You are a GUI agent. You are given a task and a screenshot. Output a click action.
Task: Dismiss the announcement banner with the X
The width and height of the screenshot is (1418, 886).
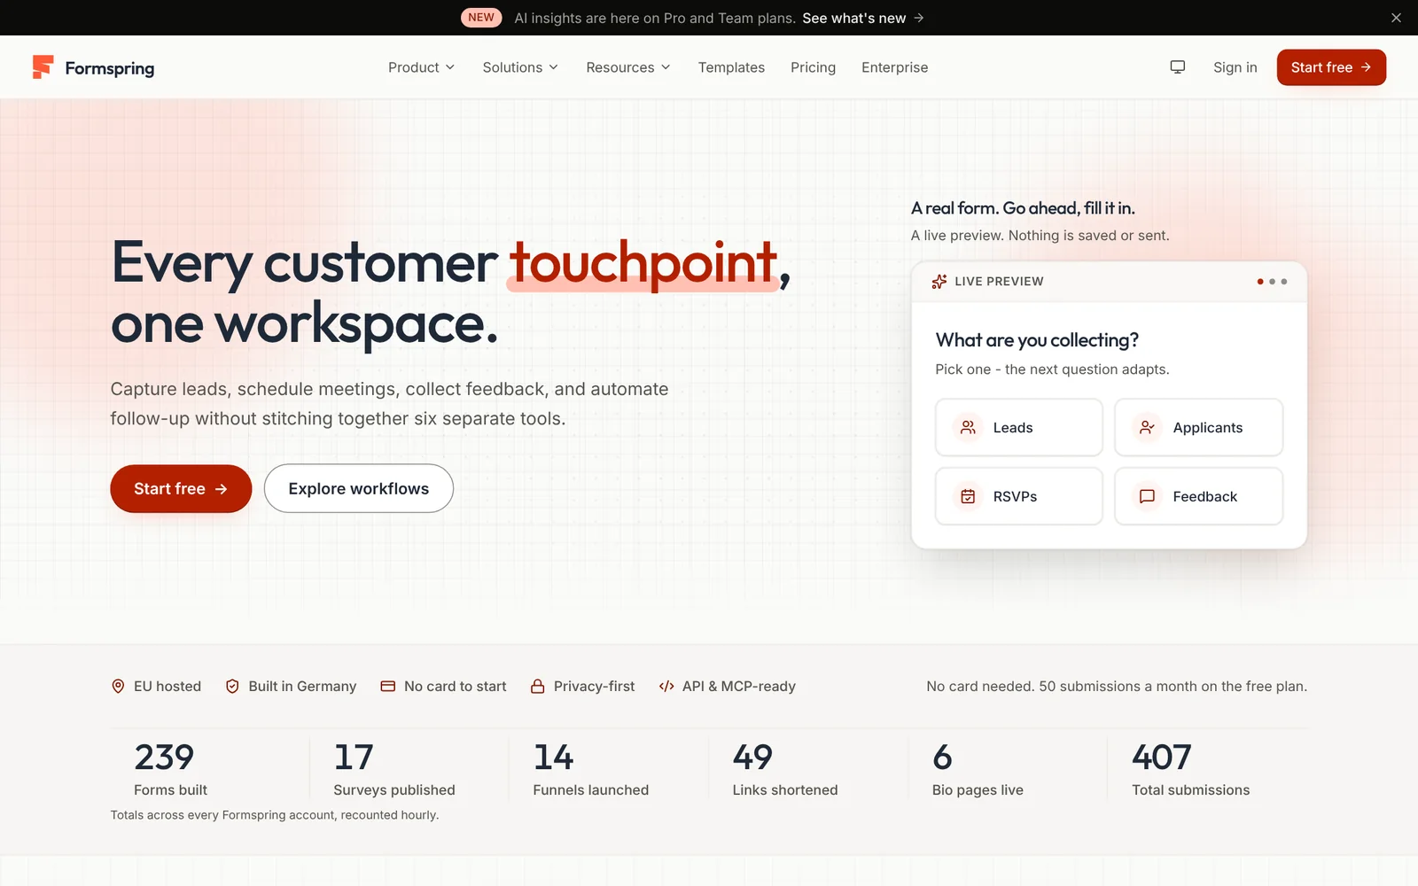(1396, 18)
